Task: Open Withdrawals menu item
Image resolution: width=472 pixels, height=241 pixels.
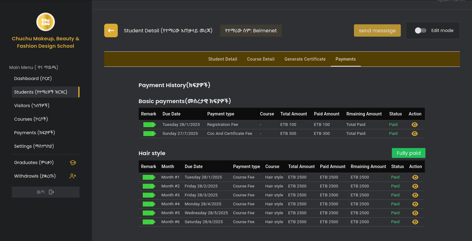Action: [x=46, y=176]
